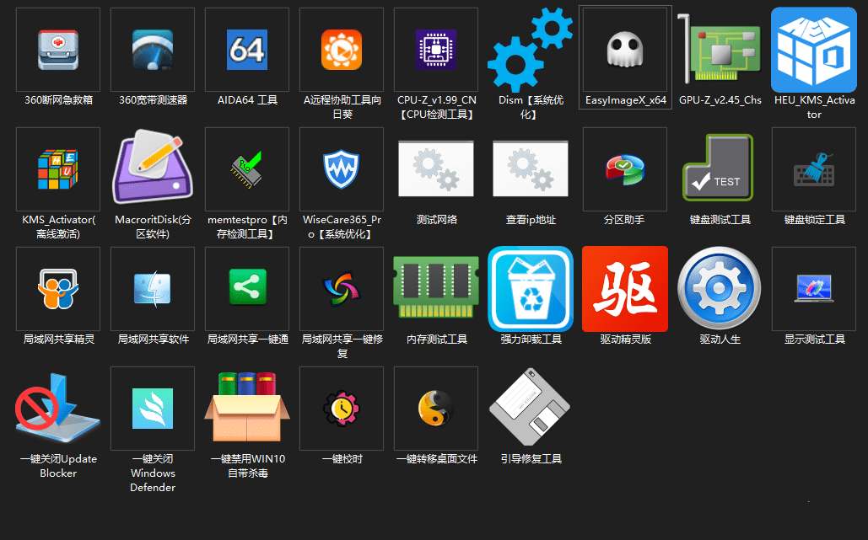Select the 键盘测试工具 TEST key icon
Screen dimensions: 868x540
(719, 168)
